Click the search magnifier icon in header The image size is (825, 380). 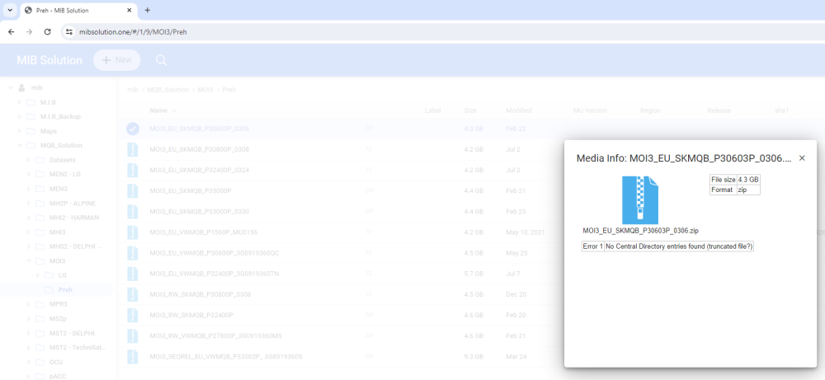162,60
